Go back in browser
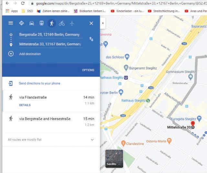Screen dimensions: 207x173 coord(7,3)
